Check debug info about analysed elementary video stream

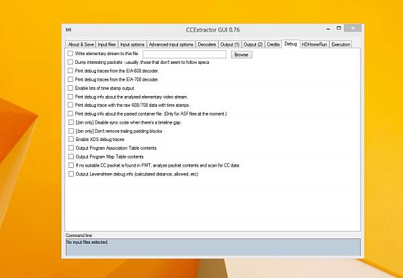[71, 97]
